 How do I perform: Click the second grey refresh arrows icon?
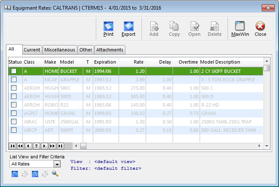(45, 174)
